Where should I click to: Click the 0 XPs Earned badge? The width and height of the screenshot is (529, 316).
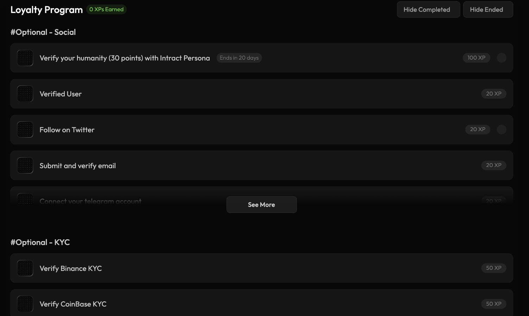(x=106, y=10)
